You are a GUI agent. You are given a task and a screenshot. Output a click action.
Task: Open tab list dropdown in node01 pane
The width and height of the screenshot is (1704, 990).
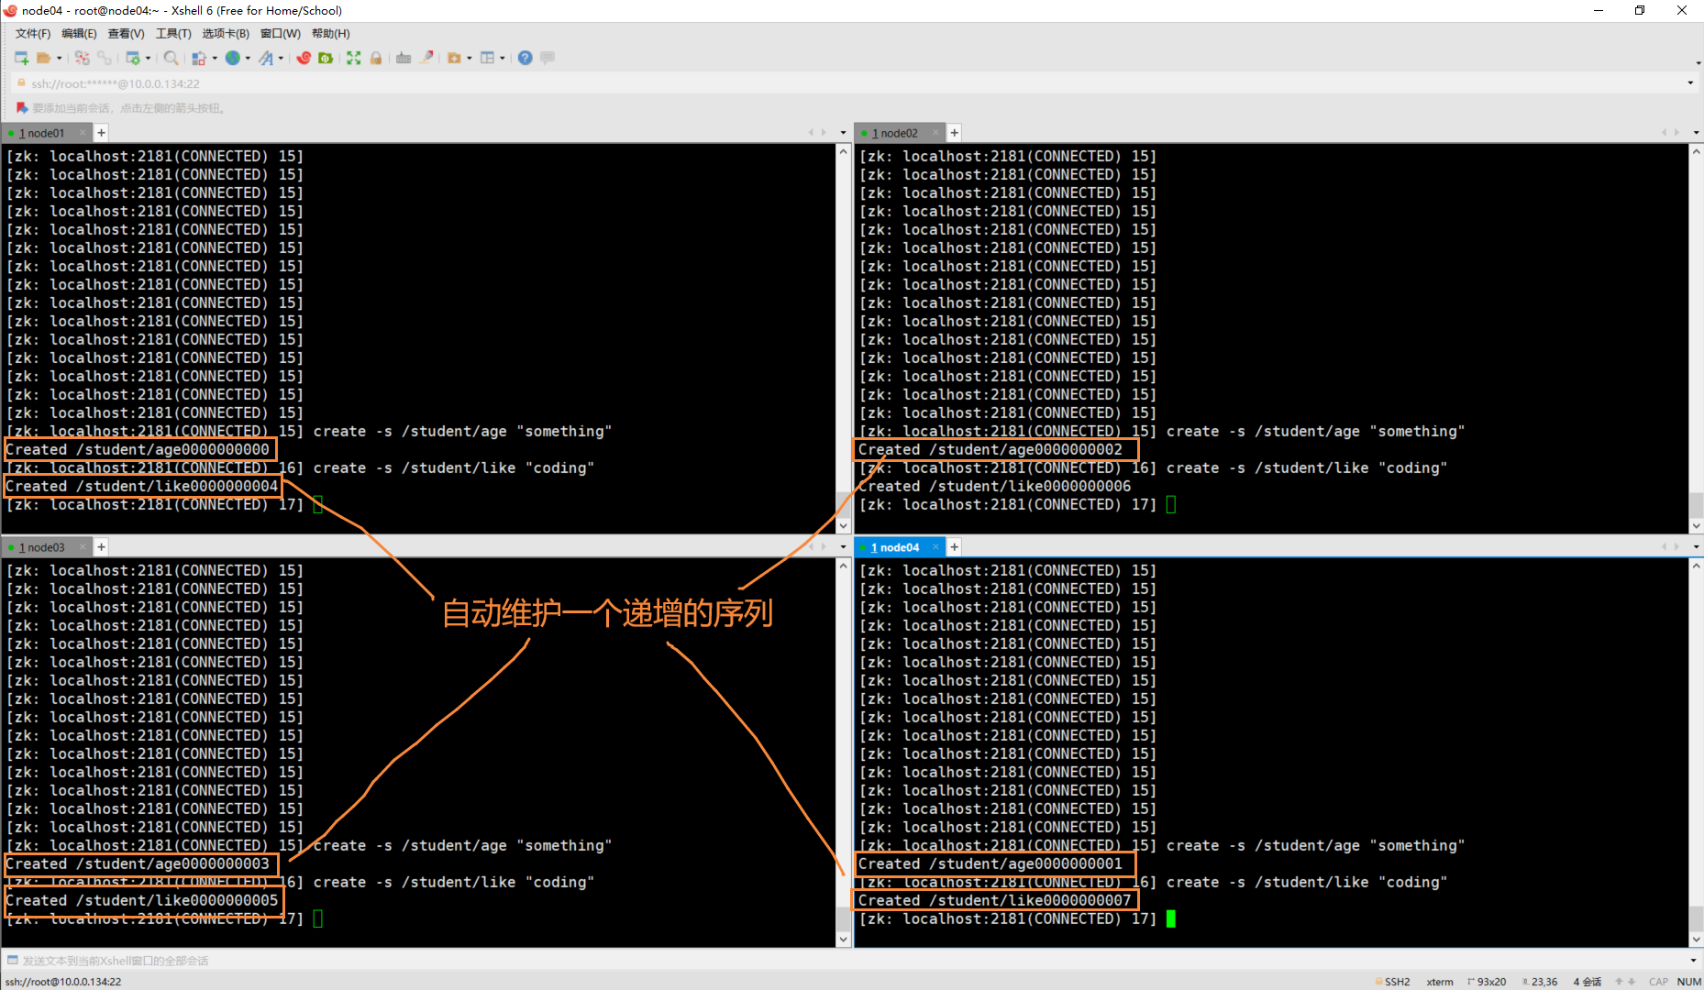click(x=843, y=133)
